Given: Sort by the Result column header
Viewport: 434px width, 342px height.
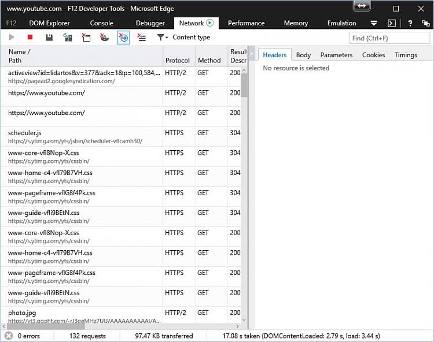Looking at the screenshot, I should (237, 56).
